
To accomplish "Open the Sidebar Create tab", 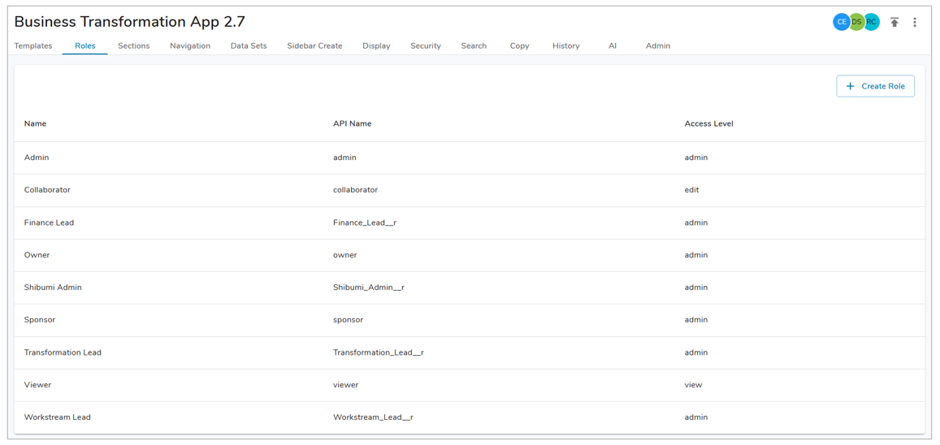I will pos(314,46).
